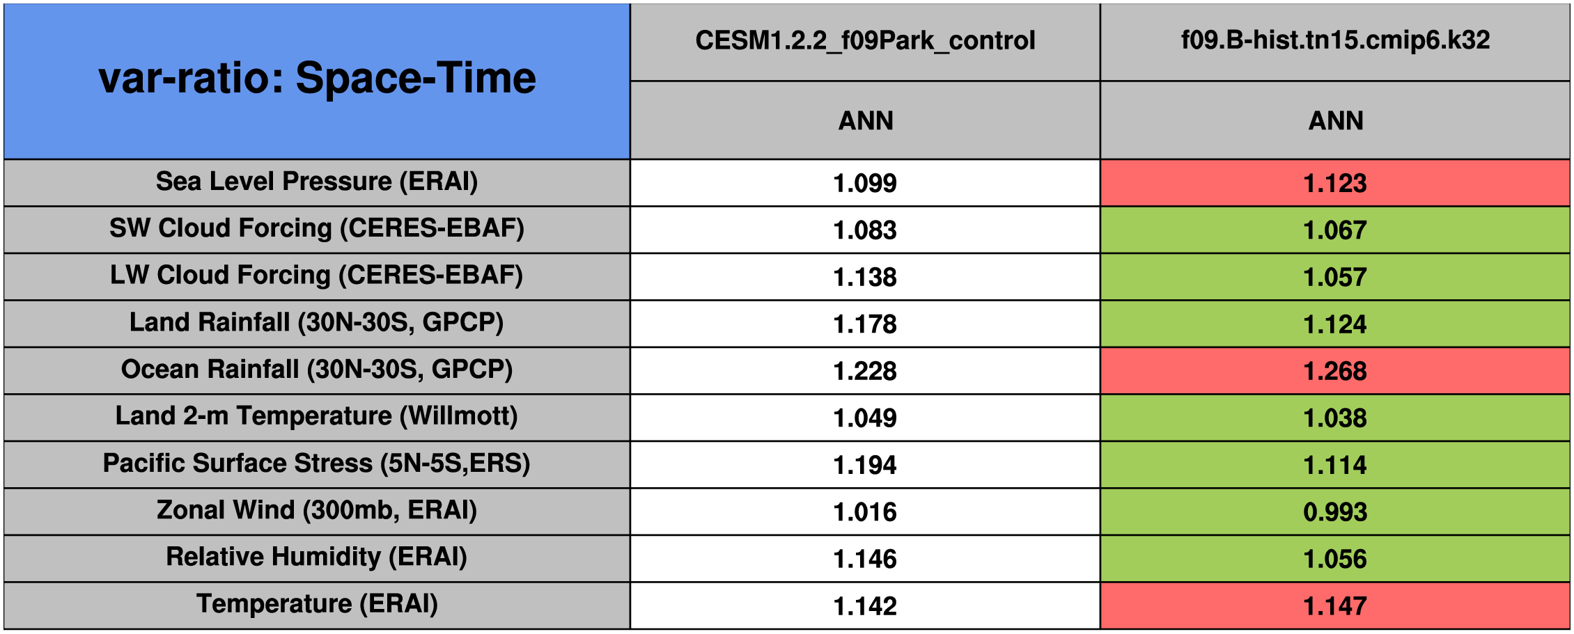Click the var-ratio: Space-Time title cell
1574x634 pixels.
[317, 79]
